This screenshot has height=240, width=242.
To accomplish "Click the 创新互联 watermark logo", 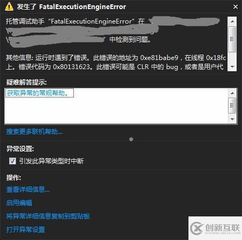I will (215, 228).
